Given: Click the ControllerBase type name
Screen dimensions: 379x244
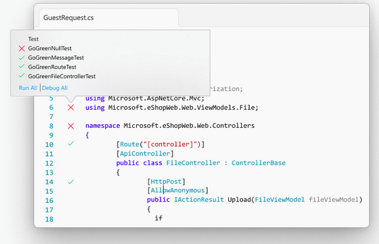Looking at the screenshot, I should pos(258,163).
